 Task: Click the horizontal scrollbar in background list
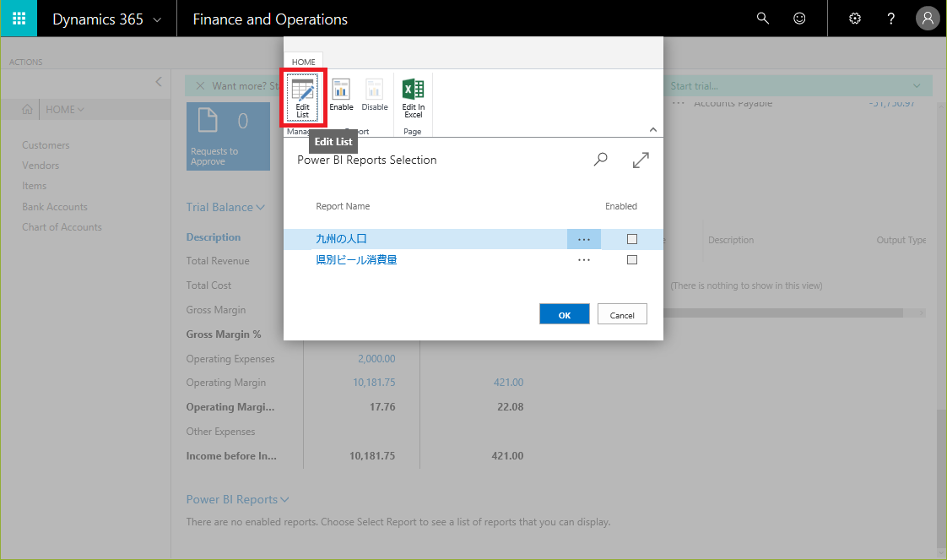[x=782, y=313]
